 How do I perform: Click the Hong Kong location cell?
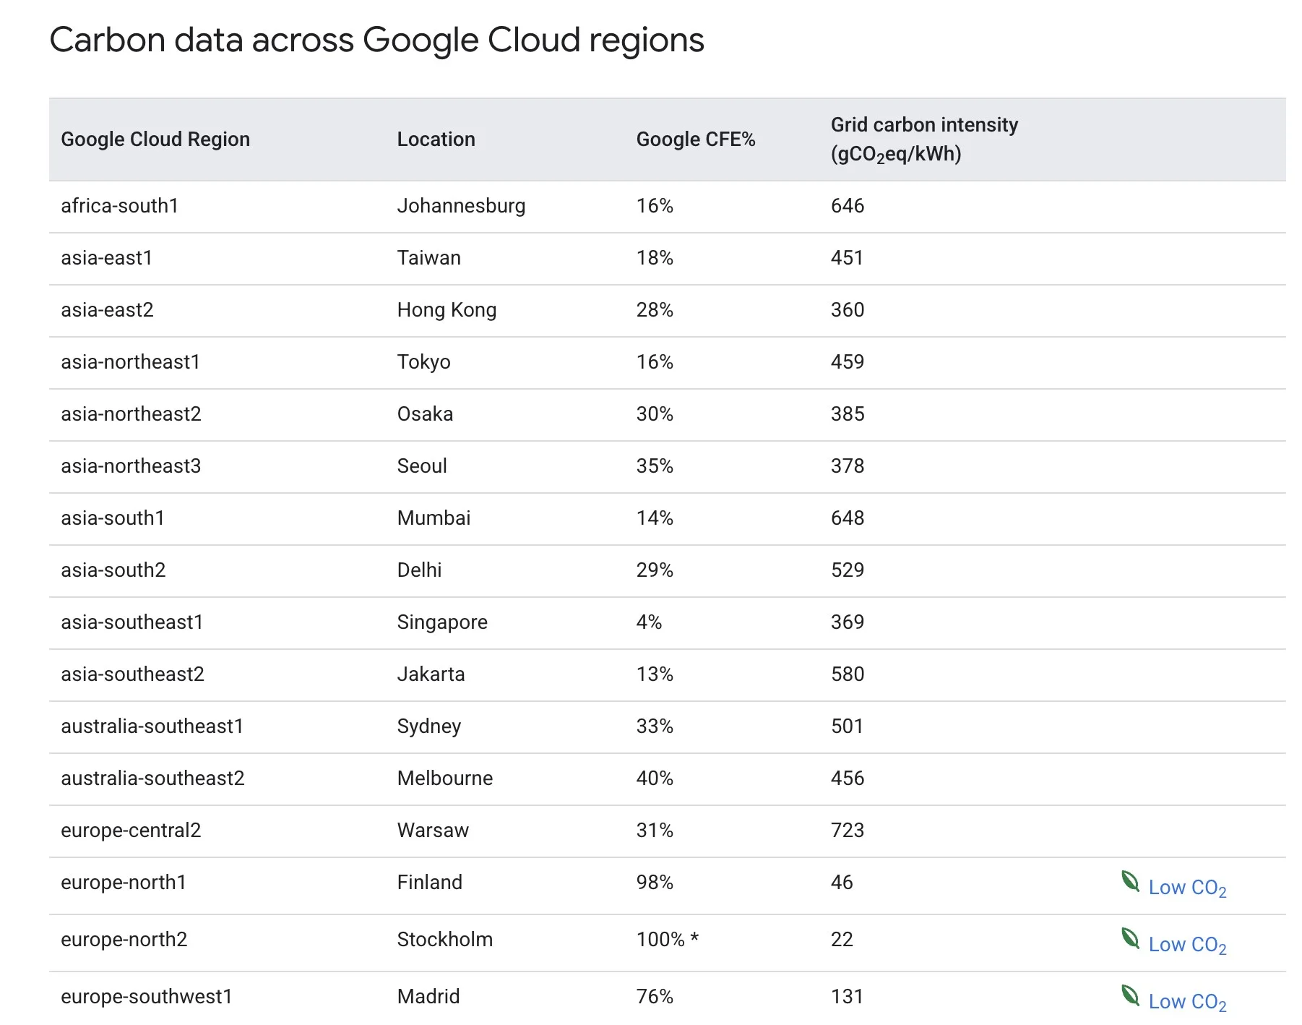(x=447, y=310)
